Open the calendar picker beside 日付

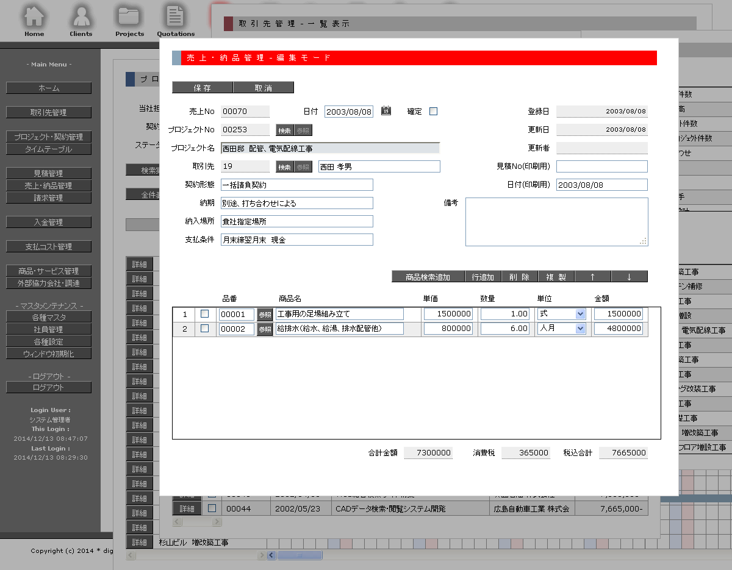pos(386,111)
